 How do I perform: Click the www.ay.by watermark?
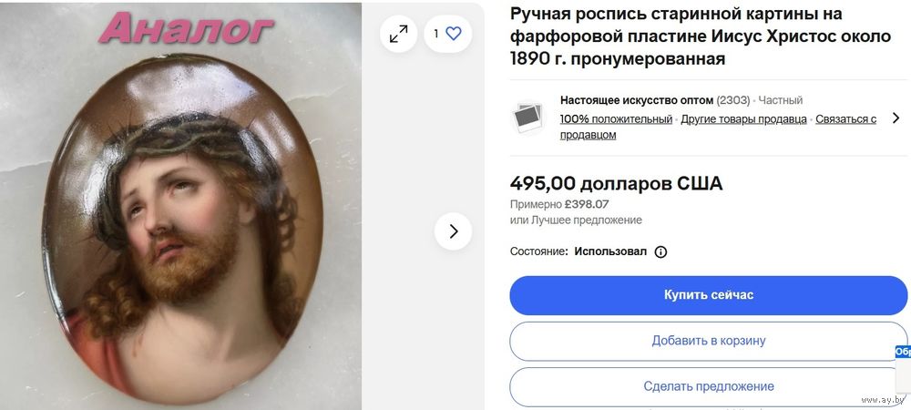click(883, 400)
